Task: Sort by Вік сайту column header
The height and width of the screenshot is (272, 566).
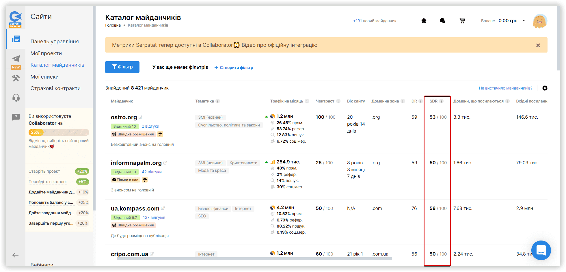Action: point(356,101)
